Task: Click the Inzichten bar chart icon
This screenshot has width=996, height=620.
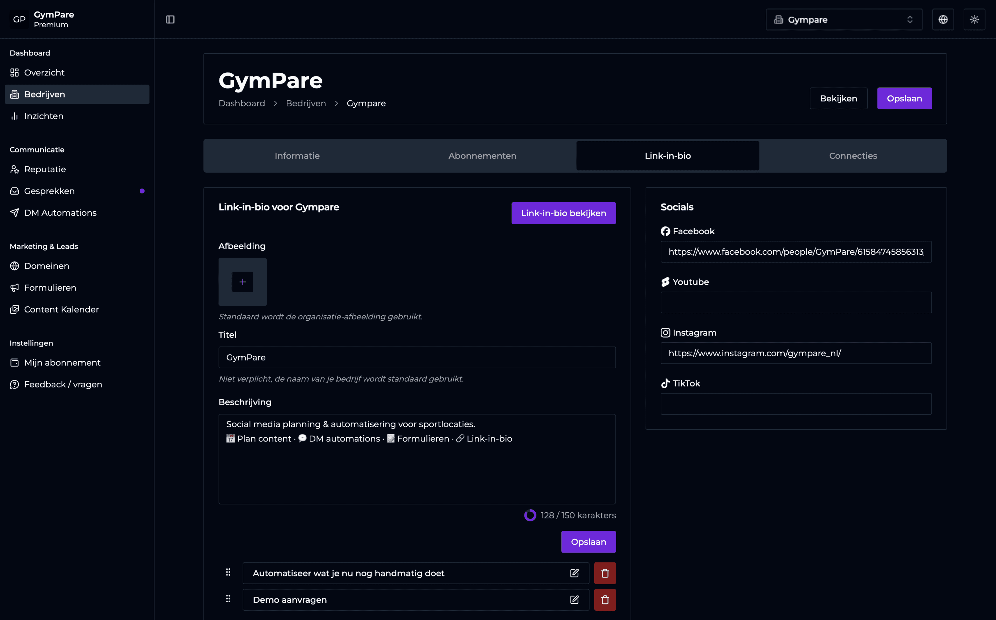Action: tap(14, 116)
